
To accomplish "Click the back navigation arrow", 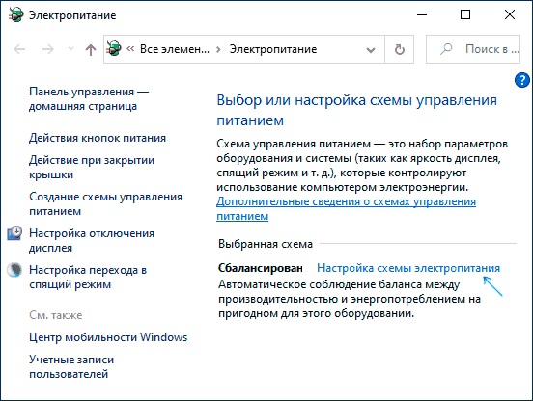I will point(19,49).
